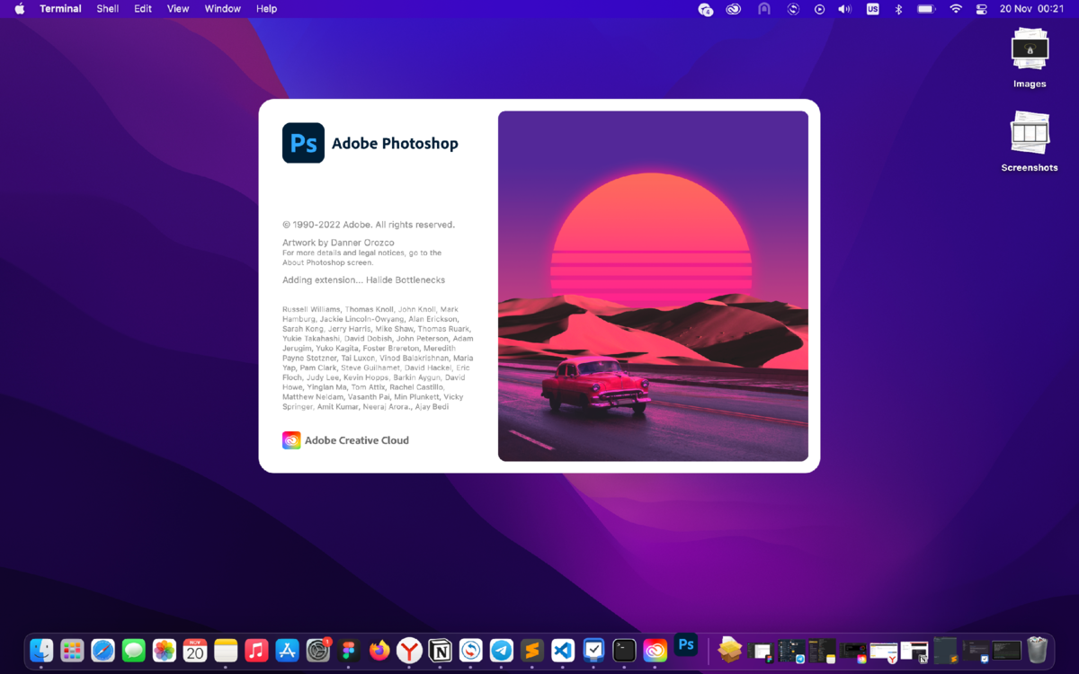Click battery status in menu bar
This screenshot has height=674, width=1079.
[x=926, y=9]
